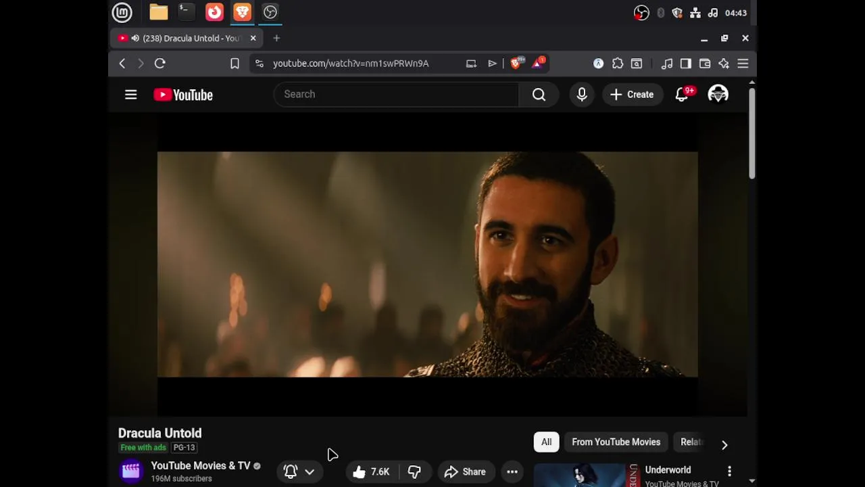Open the media control music note icon

click(x=667, y=64)
